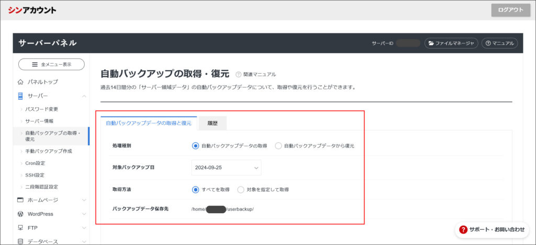Click the シンアカウント logo
The image size is (536, 245).
32,10
